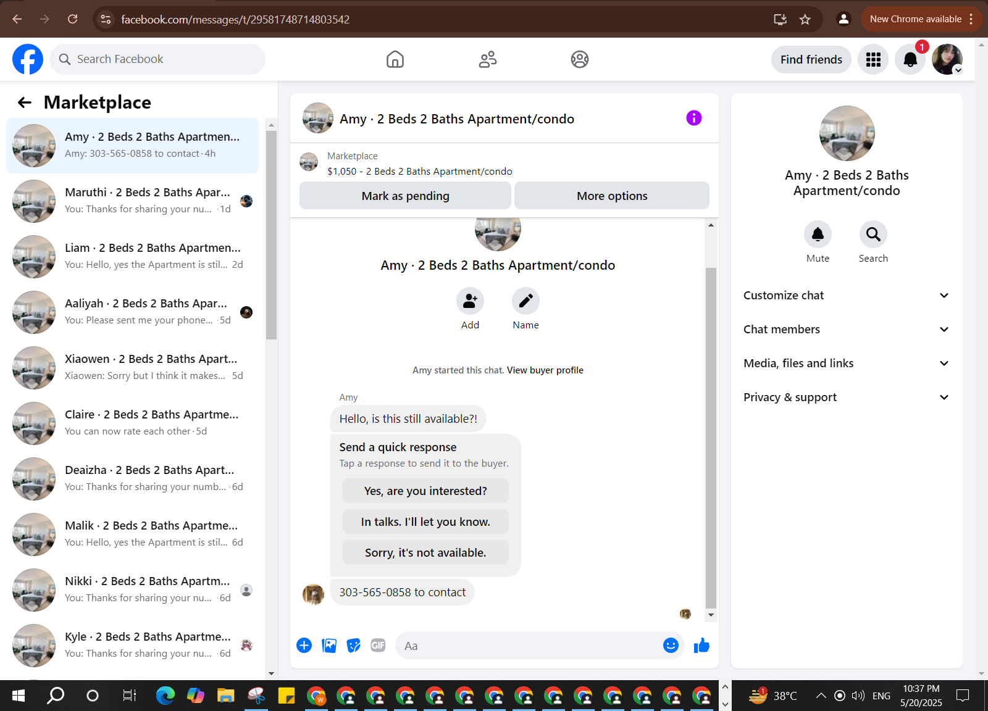Viewport: 988px width, 711px height.
Task: Open Windows Start menu
Action: click(19, 696)
